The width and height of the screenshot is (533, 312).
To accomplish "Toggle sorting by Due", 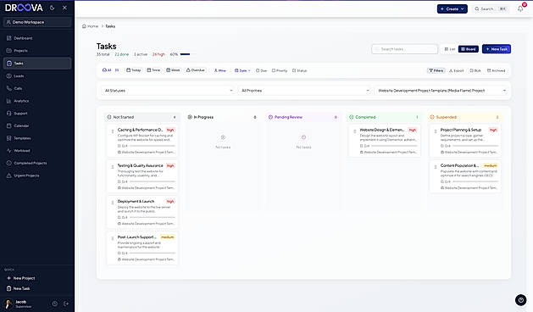I will 261,70.
